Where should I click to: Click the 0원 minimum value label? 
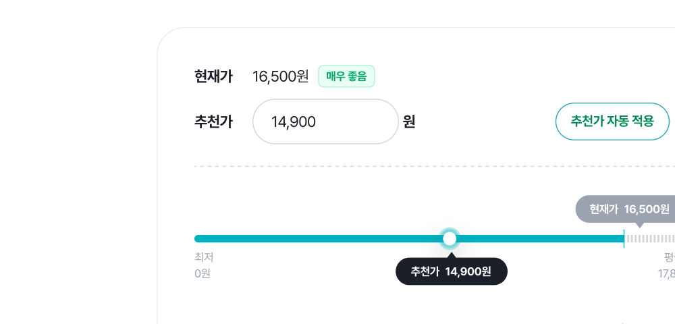point(202,273)
